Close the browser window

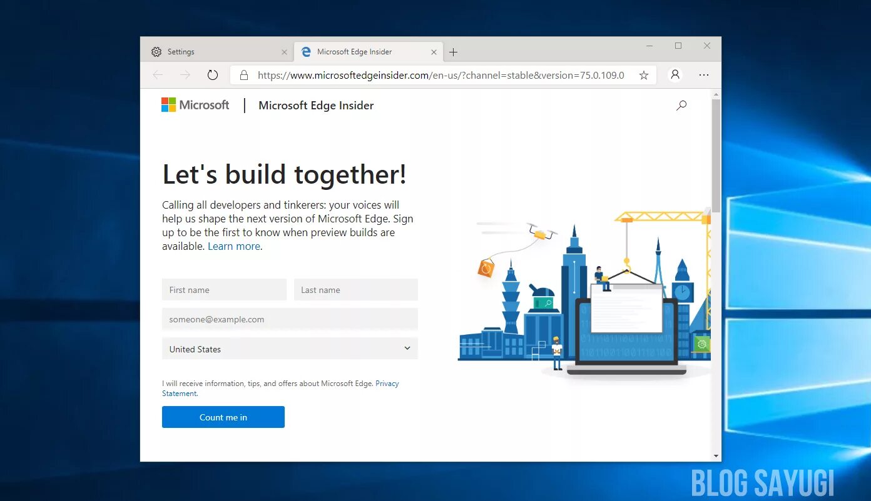pyautogui.click(x=707, y=46)
